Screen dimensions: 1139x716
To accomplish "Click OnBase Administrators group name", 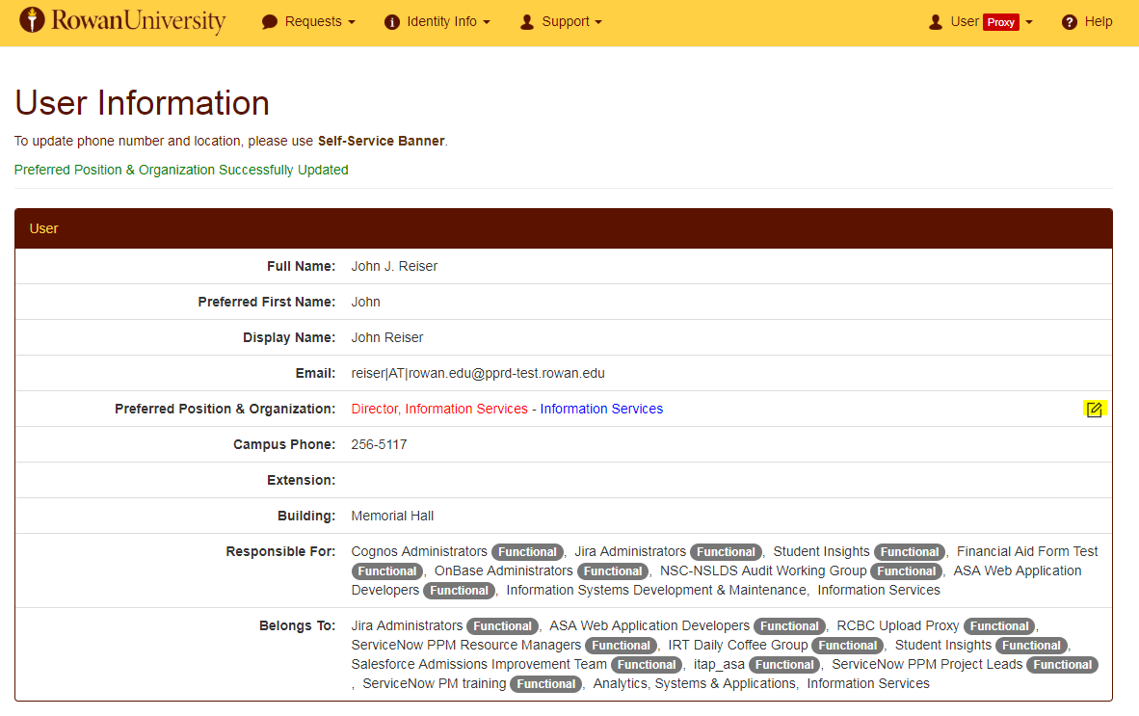I will click(x=503, y=571).
